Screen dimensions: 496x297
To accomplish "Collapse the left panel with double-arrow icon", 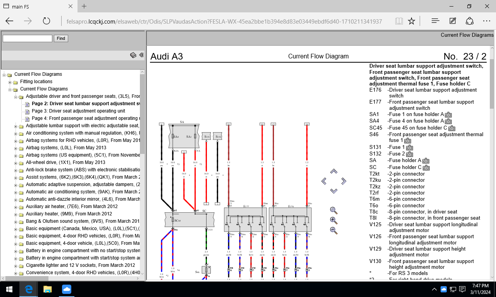I will [x=141, y=55].
